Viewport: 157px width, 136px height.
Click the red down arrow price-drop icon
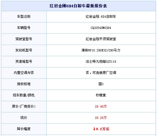point(94,129)
